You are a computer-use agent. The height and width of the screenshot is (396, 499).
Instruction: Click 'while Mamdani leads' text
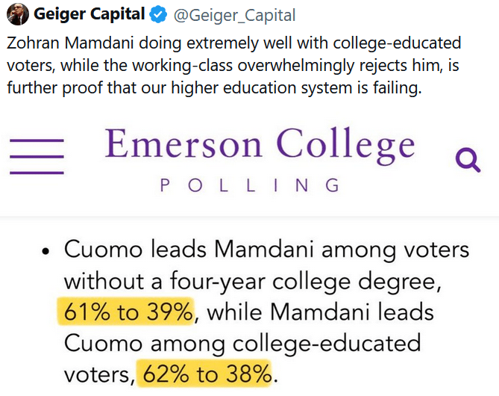click(x=320, y=312)
